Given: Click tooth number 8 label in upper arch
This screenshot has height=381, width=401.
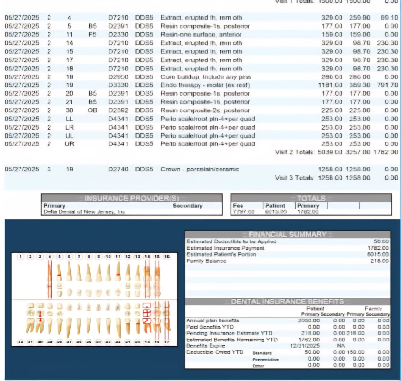Looking at the screenshot, I should (x=89, y=257).
